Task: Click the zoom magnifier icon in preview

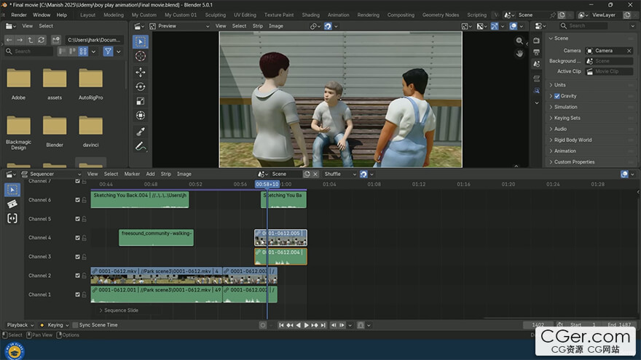Action: pos(519,41)
